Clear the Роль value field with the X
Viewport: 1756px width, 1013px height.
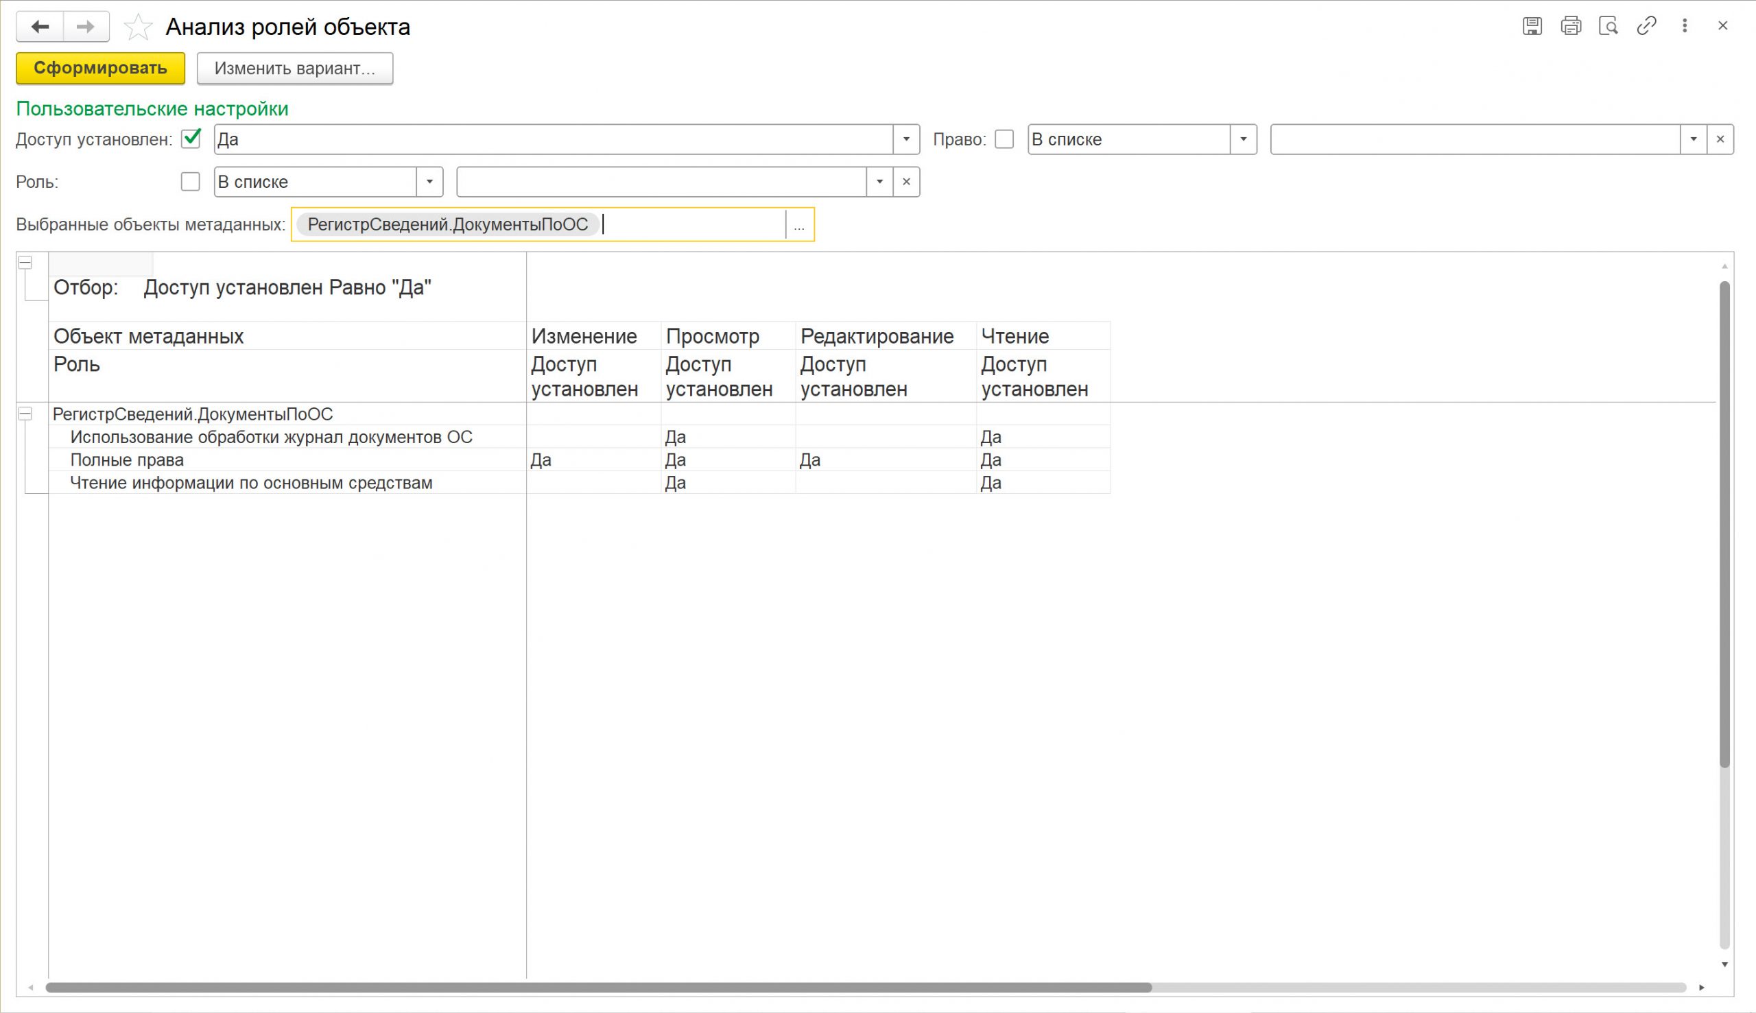906,182
